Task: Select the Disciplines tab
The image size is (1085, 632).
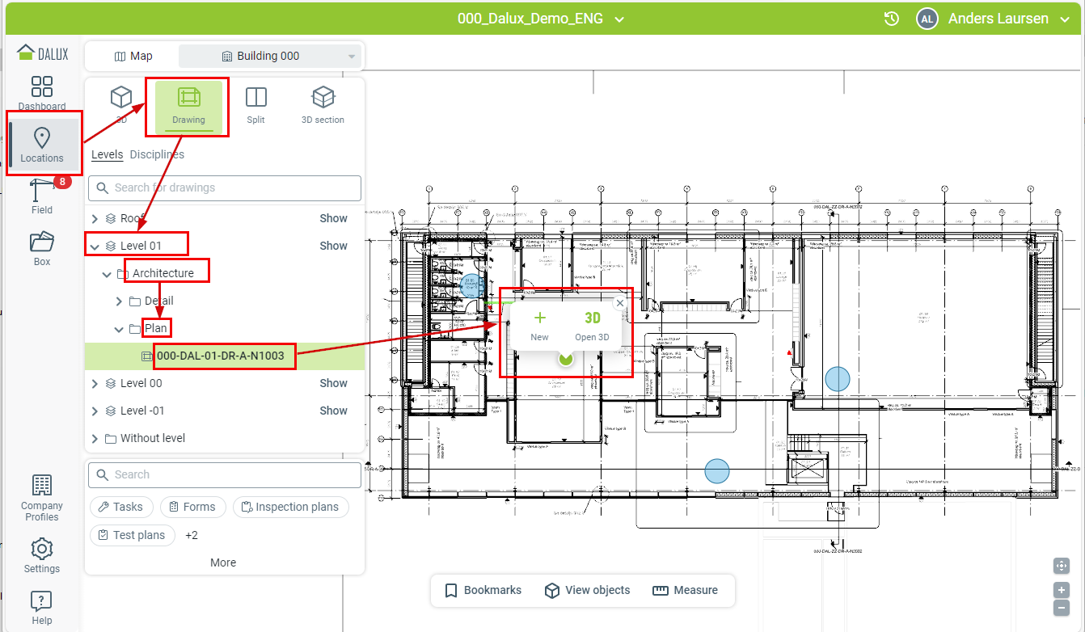Action: [x=157, y=154]
